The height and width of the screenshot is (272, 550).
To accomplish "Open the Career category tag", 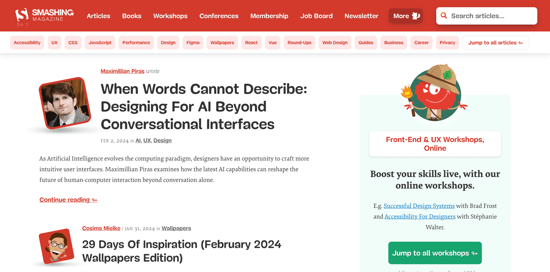I will [422, 42].
